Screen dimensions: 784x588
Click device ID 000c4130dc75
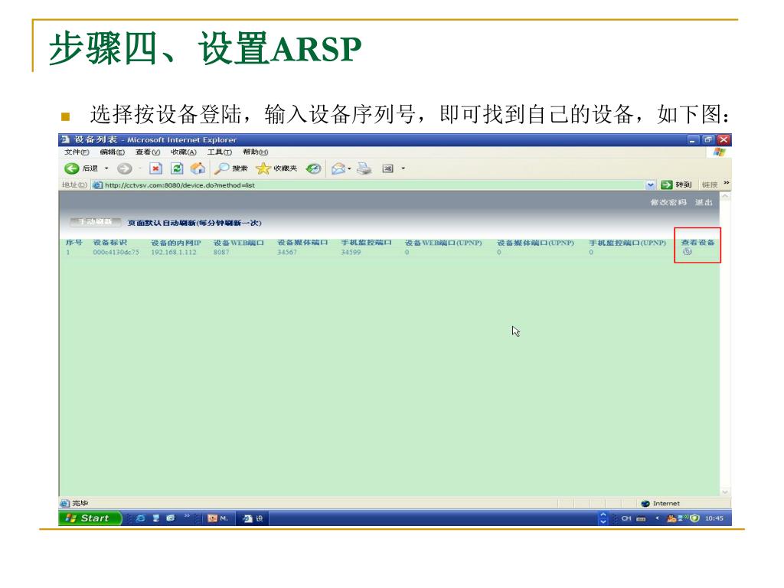click(x=116, y=253)
